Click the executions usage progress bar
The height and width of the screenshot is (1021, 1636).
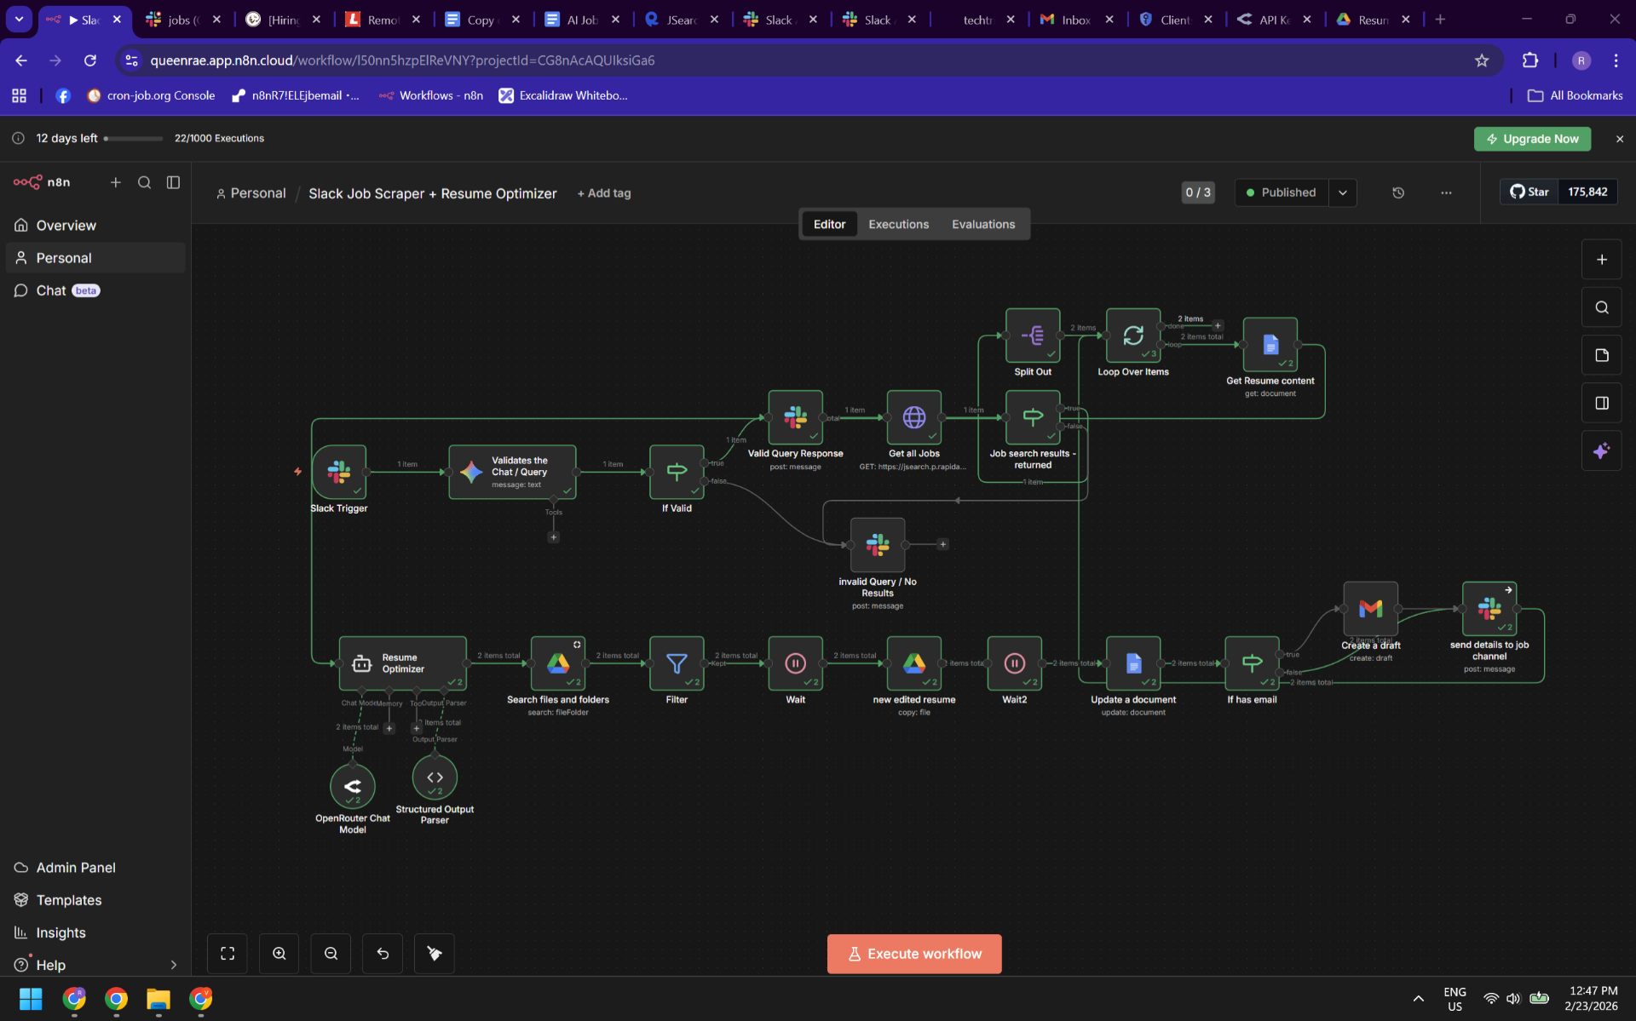(133, 138)
